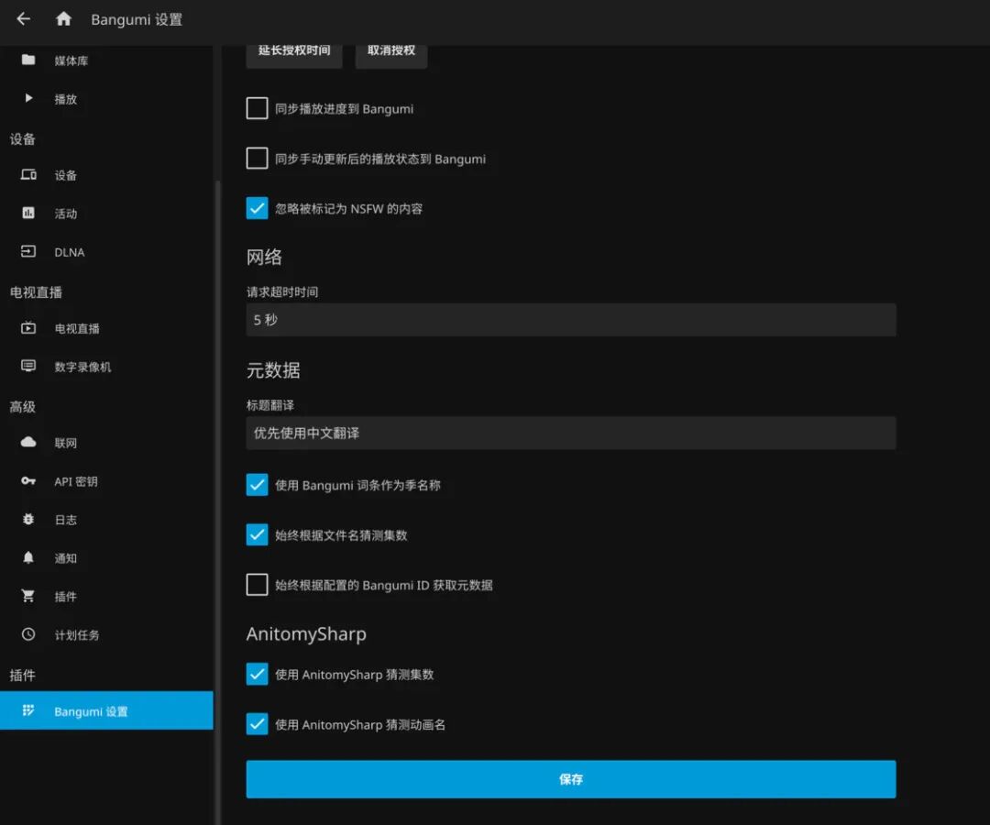This screenshot has height=825, width=990.
Task: Click the 联网 cloud icon
Action: pos(28,442)
